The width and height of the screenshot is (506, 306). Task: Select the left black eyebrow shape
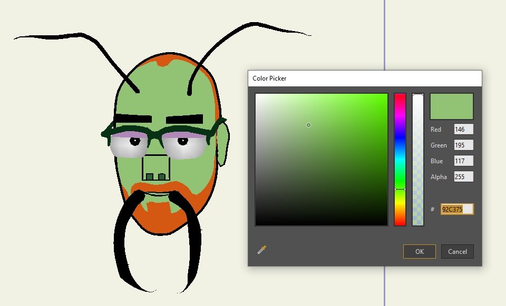click(133, 119)
